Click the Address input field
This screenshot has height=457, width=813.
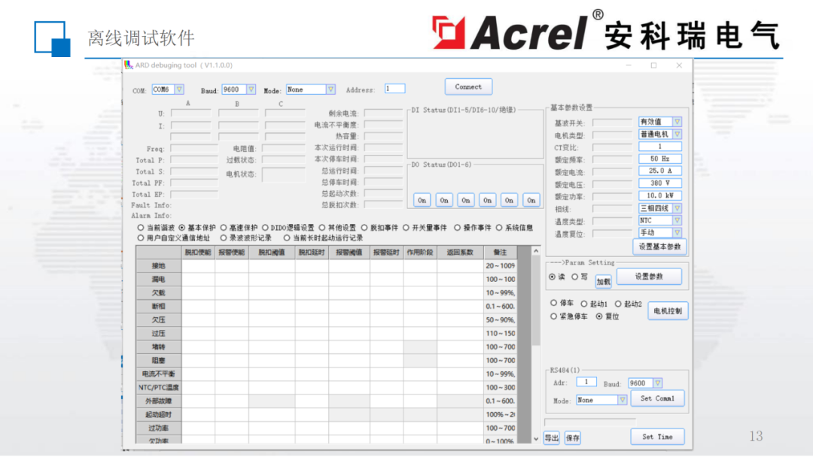click(x=395, y=88)
